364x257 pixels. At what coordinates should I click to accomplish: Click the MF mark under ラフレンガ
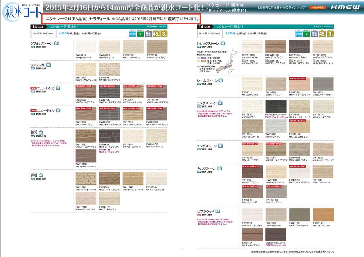click(32, 68)
